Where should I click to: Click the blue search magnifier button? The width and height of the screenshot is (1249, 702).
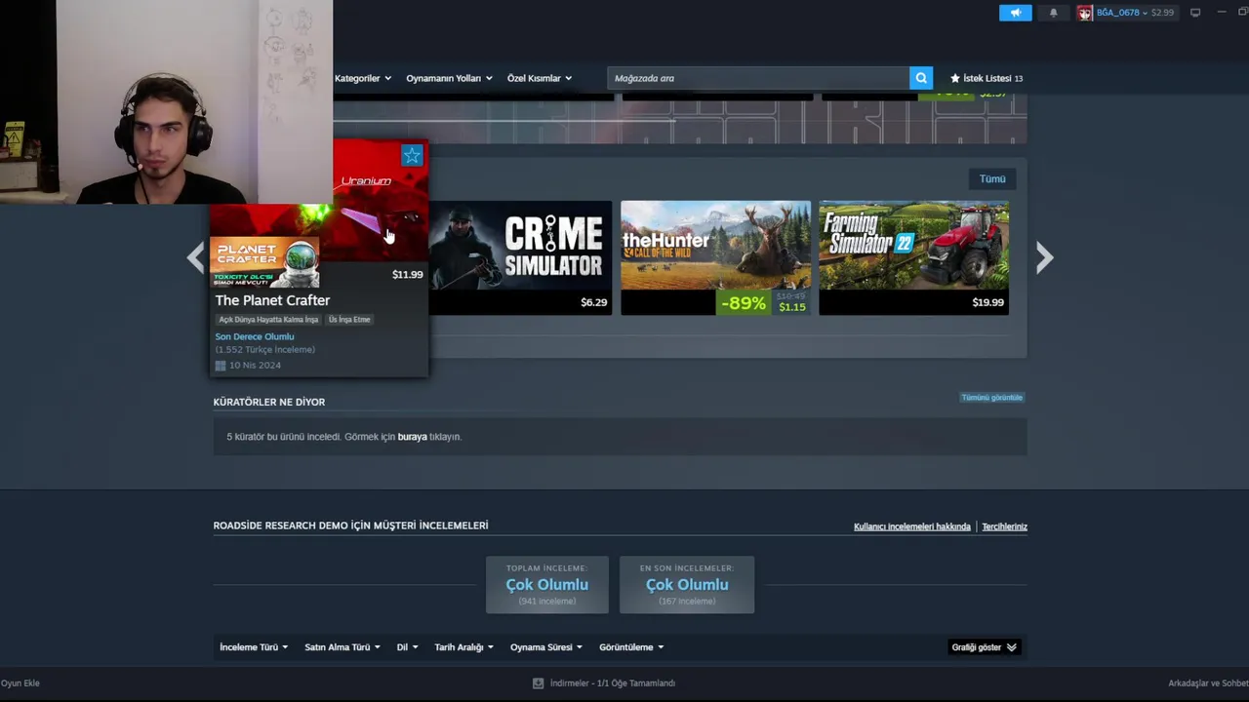coord(921,78)
